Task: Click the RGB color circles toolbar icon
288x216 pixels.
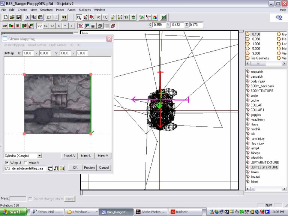Action: point(155,17)
